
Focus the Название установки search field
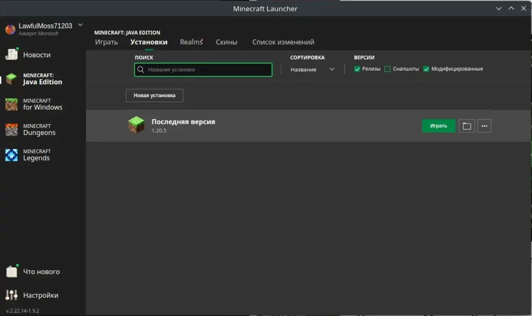tap(203, 70)
